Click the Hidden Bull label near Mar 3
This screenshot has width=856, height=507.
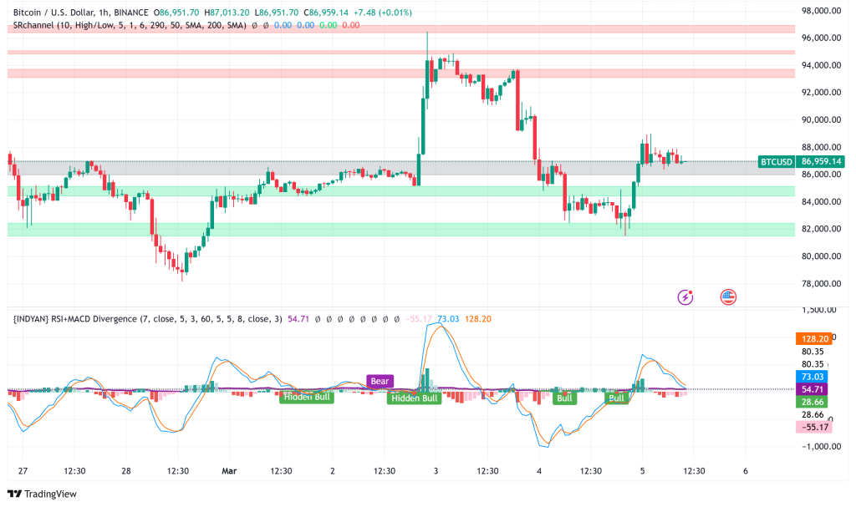coord(415,398)
